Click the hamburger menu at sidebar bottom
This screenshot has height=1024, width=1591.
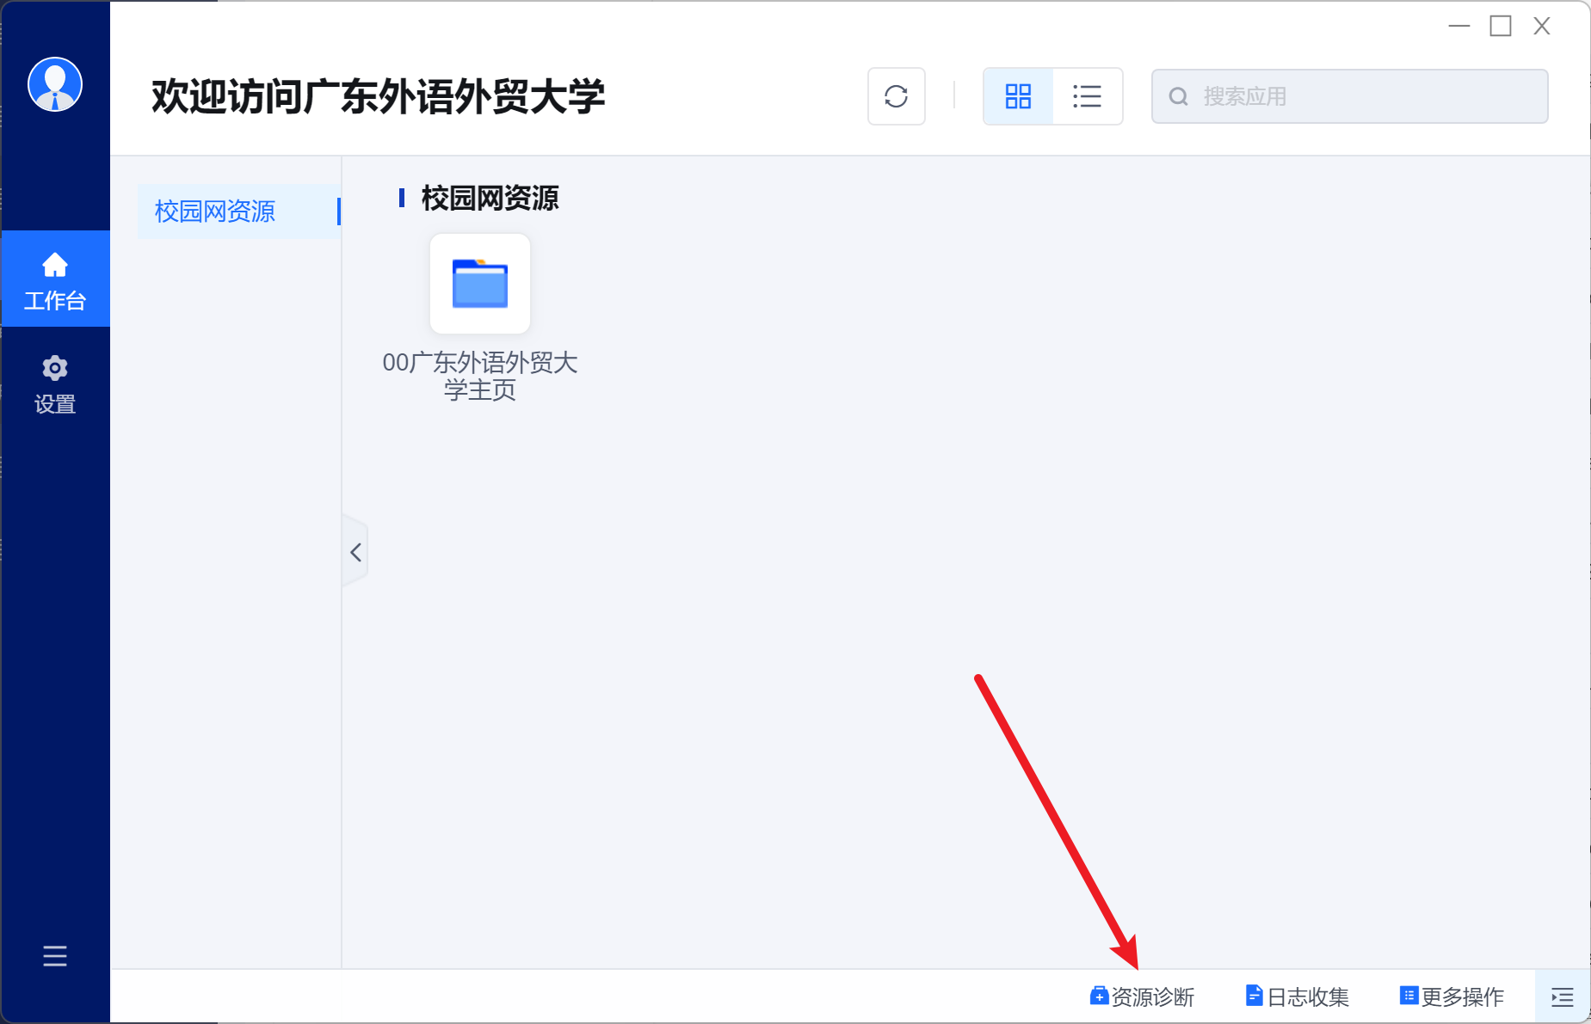coord(55,955)
